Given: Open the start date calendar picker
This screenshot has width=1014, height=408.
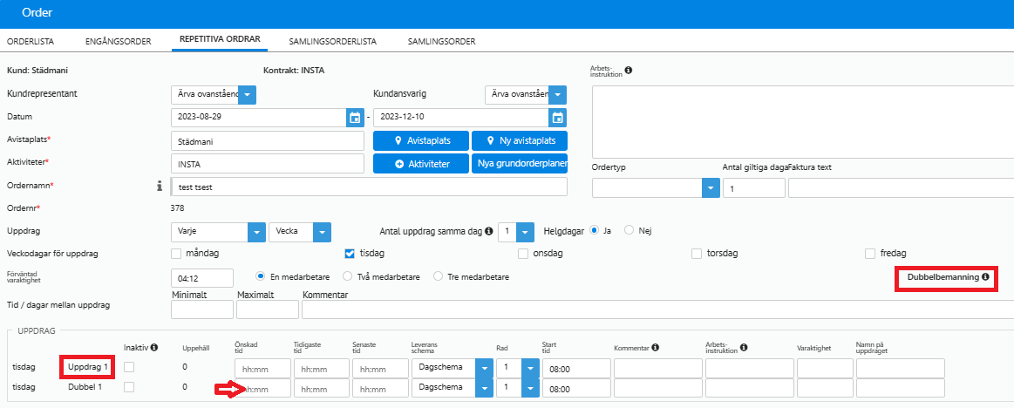Looking at the screenshot, I should [354, 118].
